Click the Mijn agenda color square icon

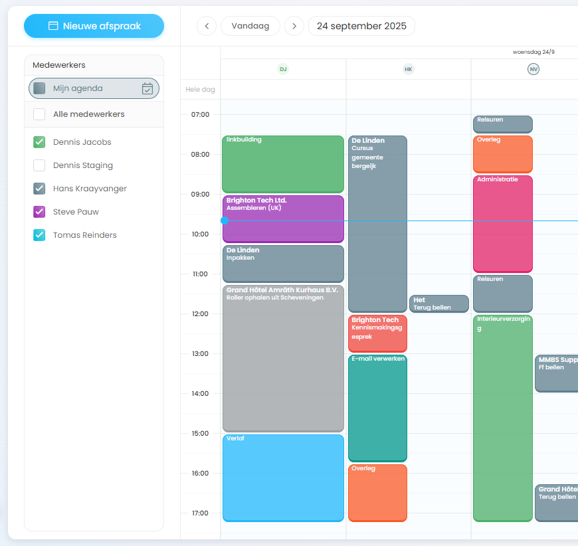point(39,88)
